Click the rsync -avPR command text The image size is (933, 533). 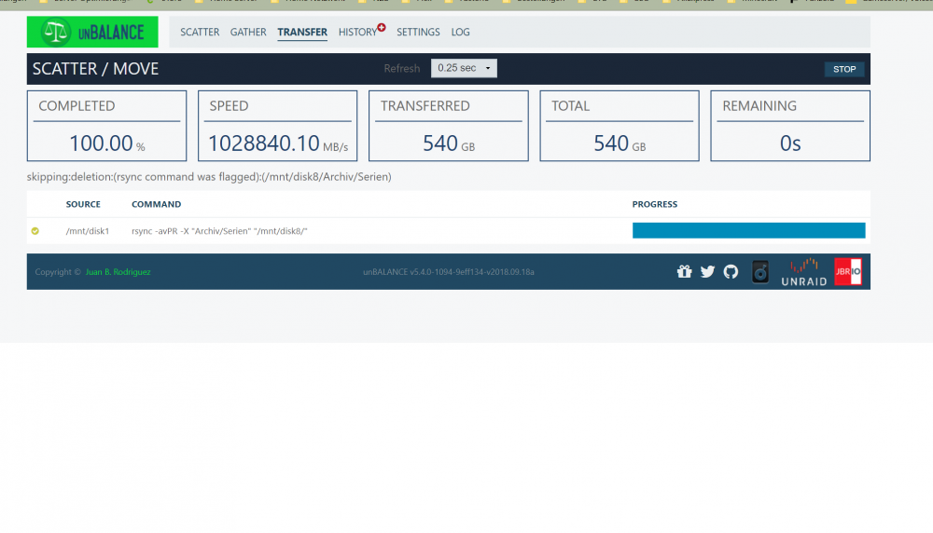pyautogui.click(x=219, y=231)
